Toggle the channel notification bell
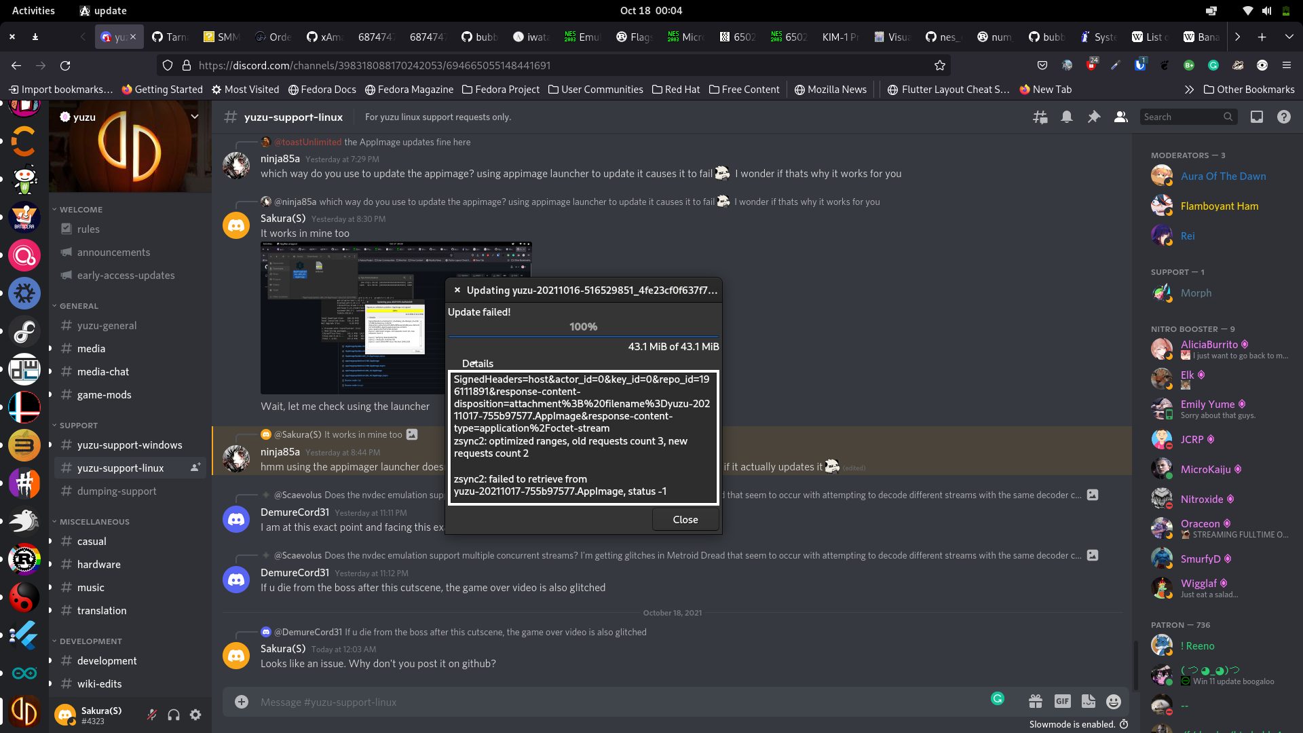The image size is (1303, 733). point(1066,117)
